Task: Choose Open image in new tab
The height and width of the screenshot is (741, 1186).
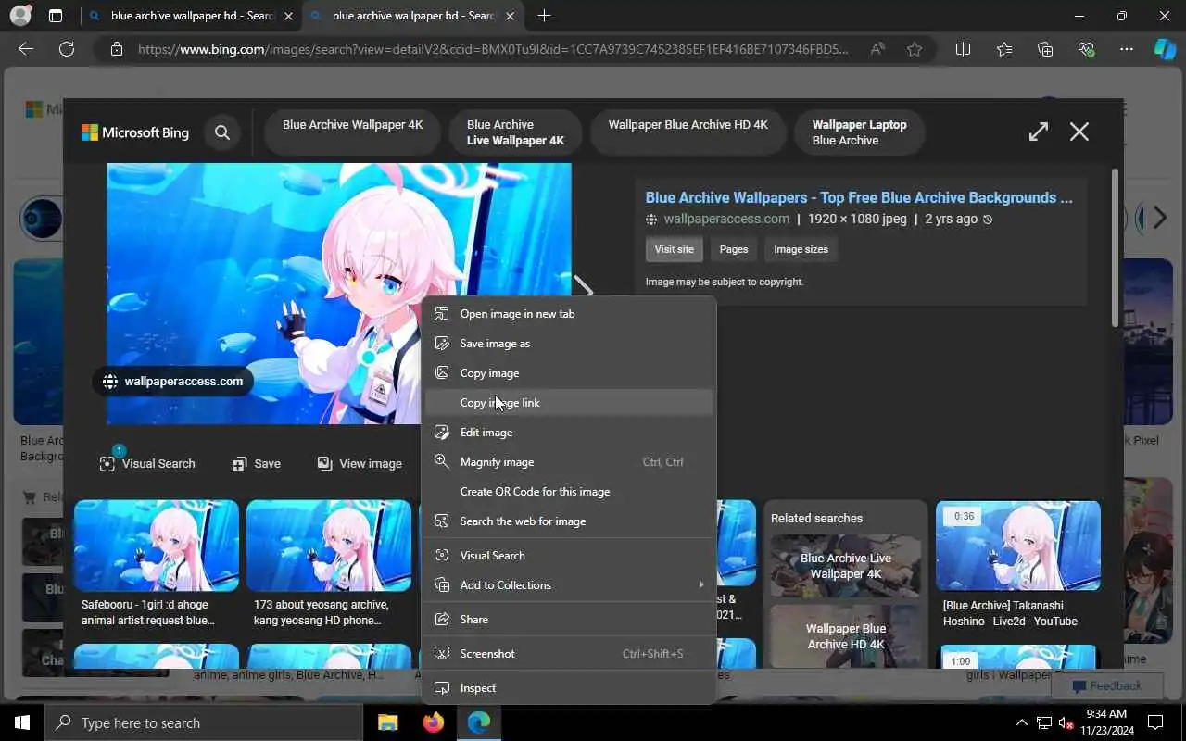Action: pos(569,314)
